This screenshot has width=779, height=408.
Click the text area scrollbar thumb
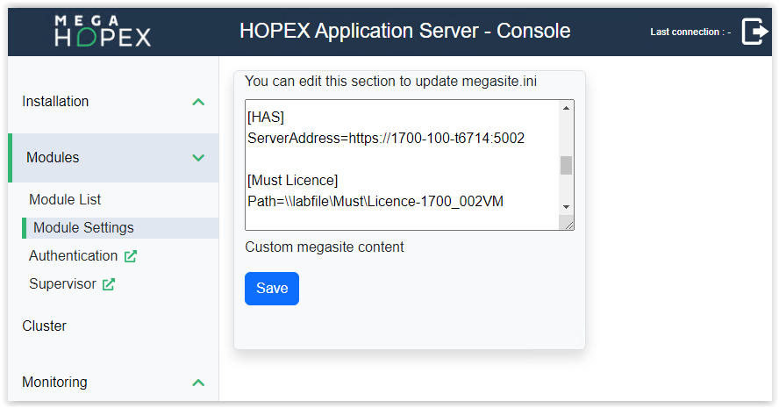pyautogui.click(x=566, y=165)
